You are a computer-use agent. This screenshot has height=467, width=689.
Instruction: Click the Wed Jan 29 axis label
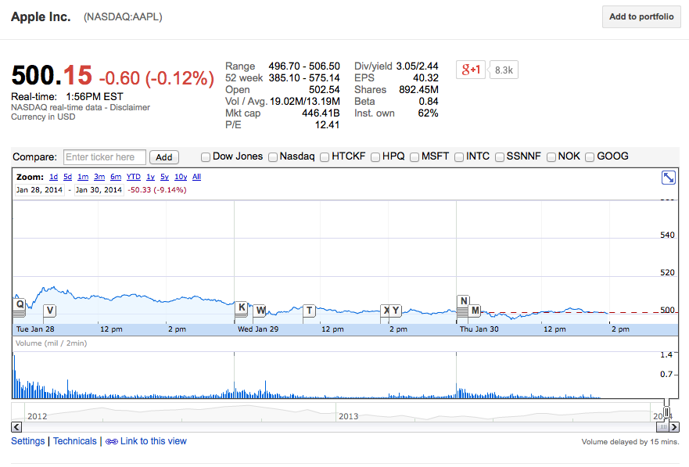258,329
